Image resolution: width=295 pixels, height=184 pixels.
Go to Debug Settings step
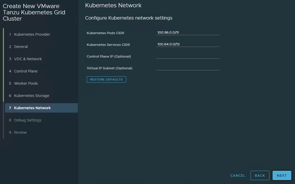tap(27, 120)
